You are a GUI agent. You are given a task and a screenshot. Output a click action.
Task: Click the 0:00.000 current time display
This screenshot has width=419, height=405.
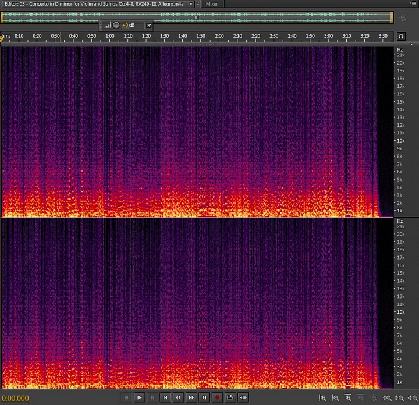15,398
